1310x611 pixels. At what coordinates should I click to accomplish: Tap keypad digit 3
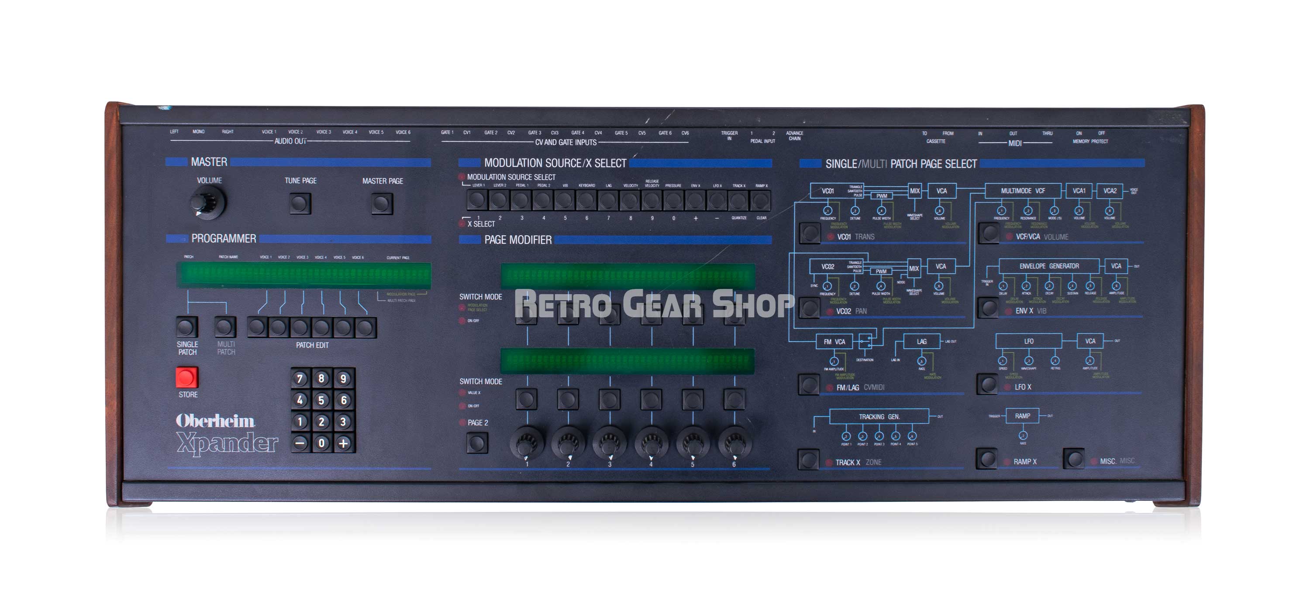click(x=343, y=422)
